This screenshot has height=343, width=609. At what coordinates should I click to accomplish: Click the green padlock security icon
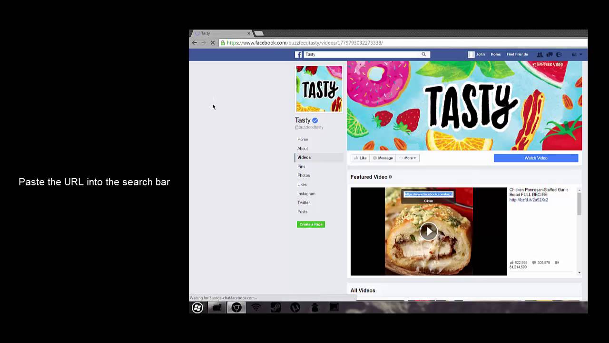click(223, 43)
